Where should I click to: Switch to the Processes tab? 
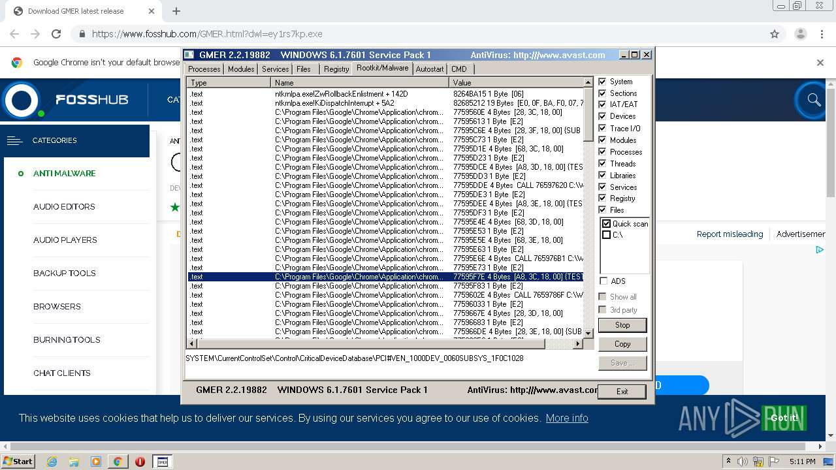click(204, 69)
